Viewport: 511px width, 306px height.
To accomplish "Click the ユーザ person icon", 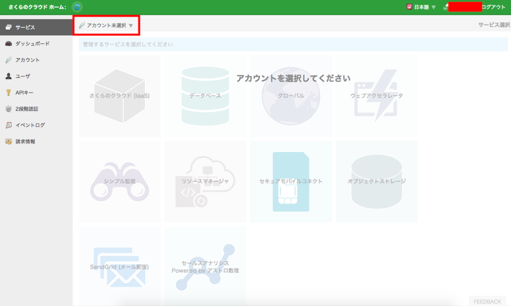I will (x=9, y=76).
